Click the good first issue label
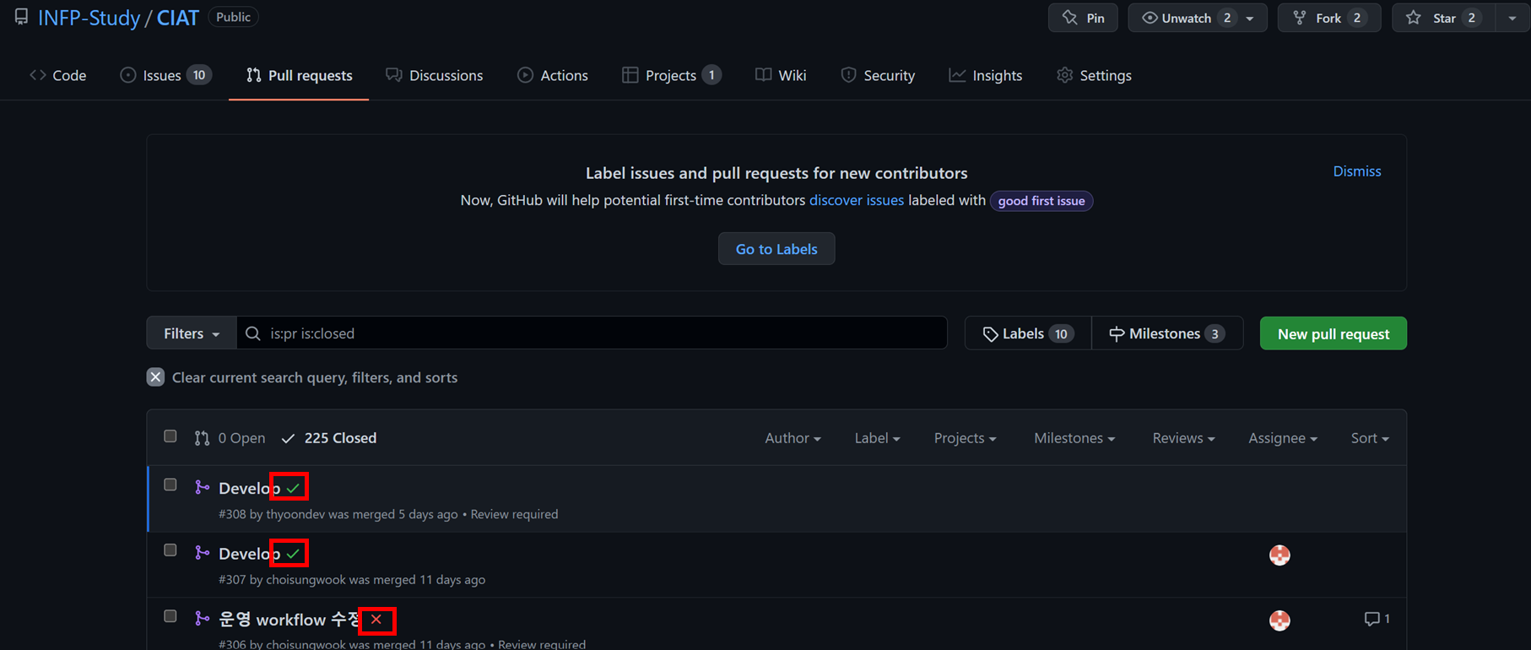 [1041, 201]
